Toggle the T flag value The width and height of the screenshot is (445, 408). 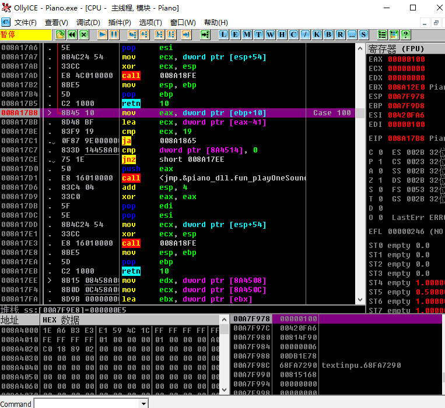point(381,199)
